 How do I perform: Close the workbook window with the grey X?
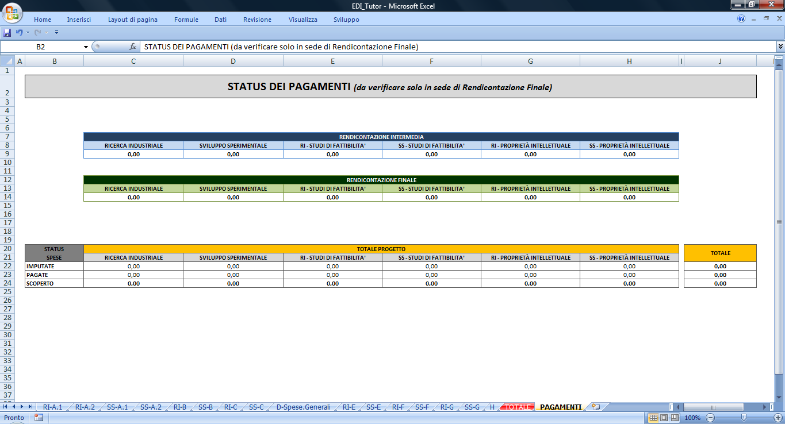click(x=778, y=19)
